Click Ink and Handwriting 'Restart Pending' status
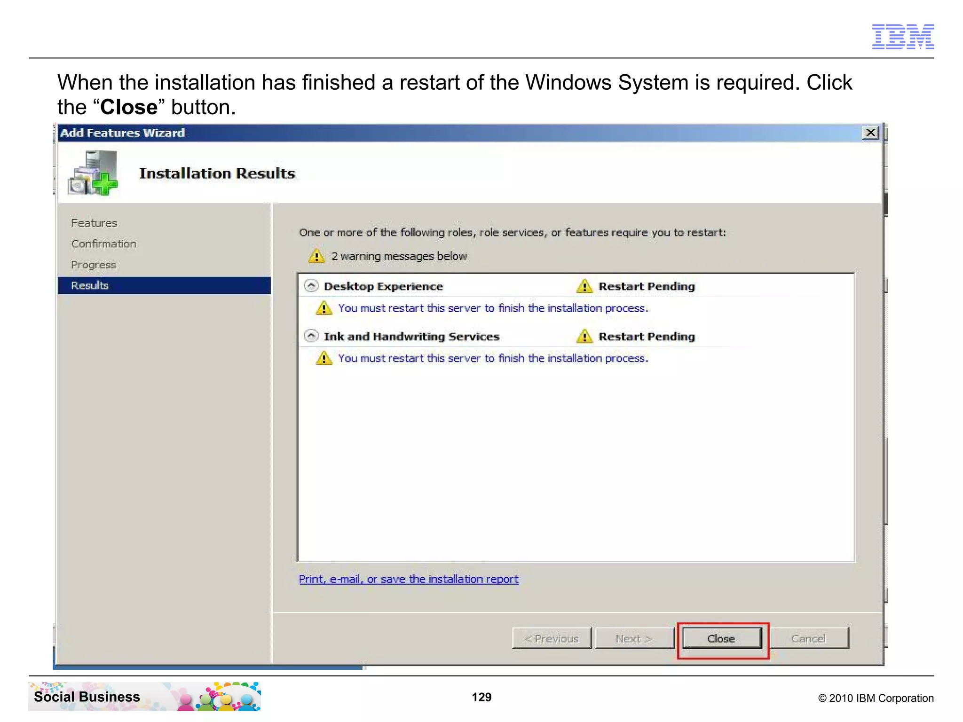 pos(647,337)
